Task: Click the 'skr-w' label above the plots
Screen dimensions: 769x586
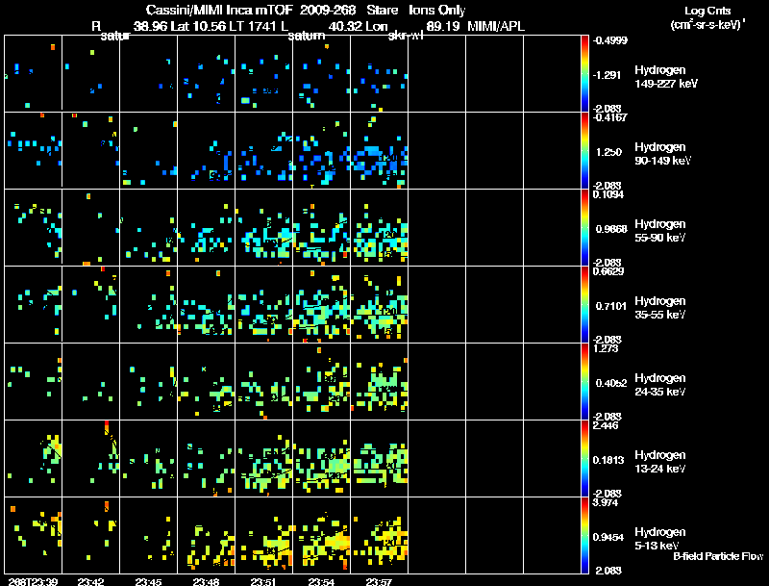Action: [x=405, y=37]
